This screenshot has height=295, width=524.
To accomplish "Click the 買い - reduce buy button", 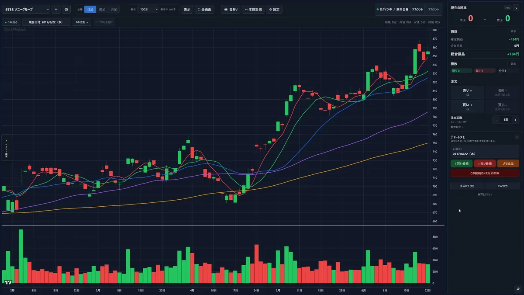I will pyautogui.click(x=503, y=106).
